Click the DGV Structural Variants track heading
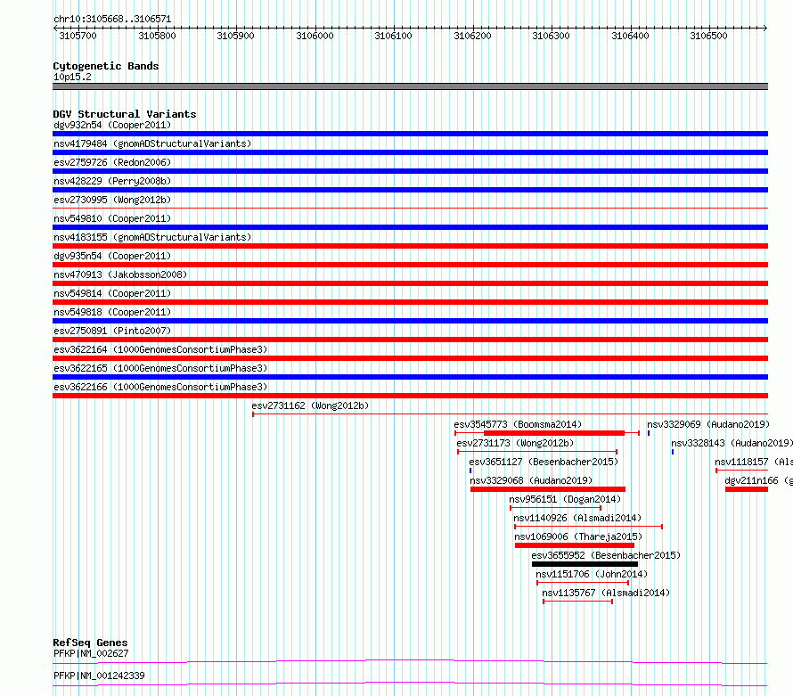793x696 pixels. (125, 114)
